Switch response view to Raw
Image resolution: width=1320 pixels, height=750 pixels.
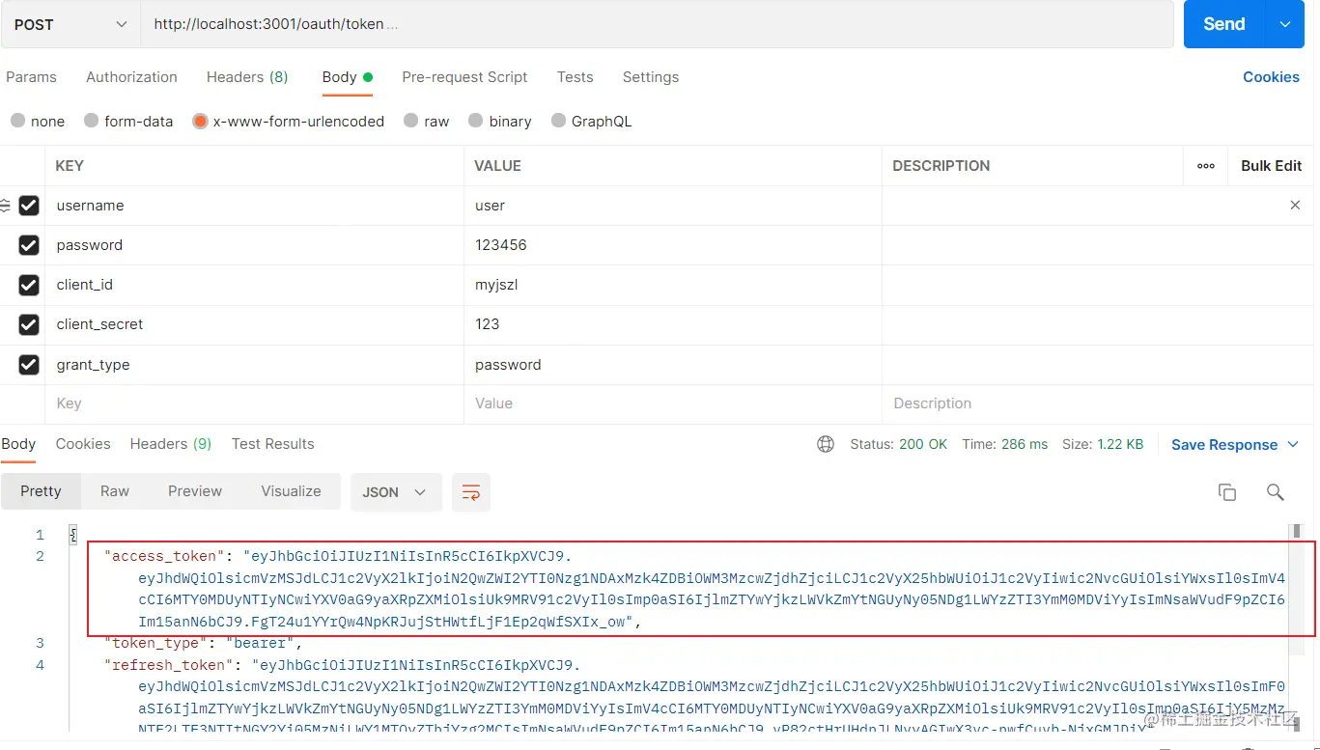coord(115,491)
